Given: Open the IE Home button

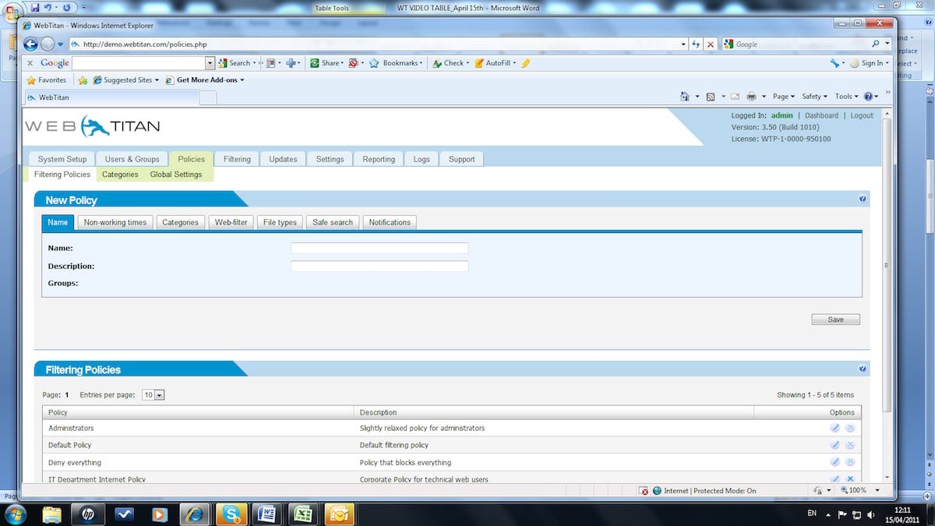Looking at the screenshot, I should click(685, 97).
